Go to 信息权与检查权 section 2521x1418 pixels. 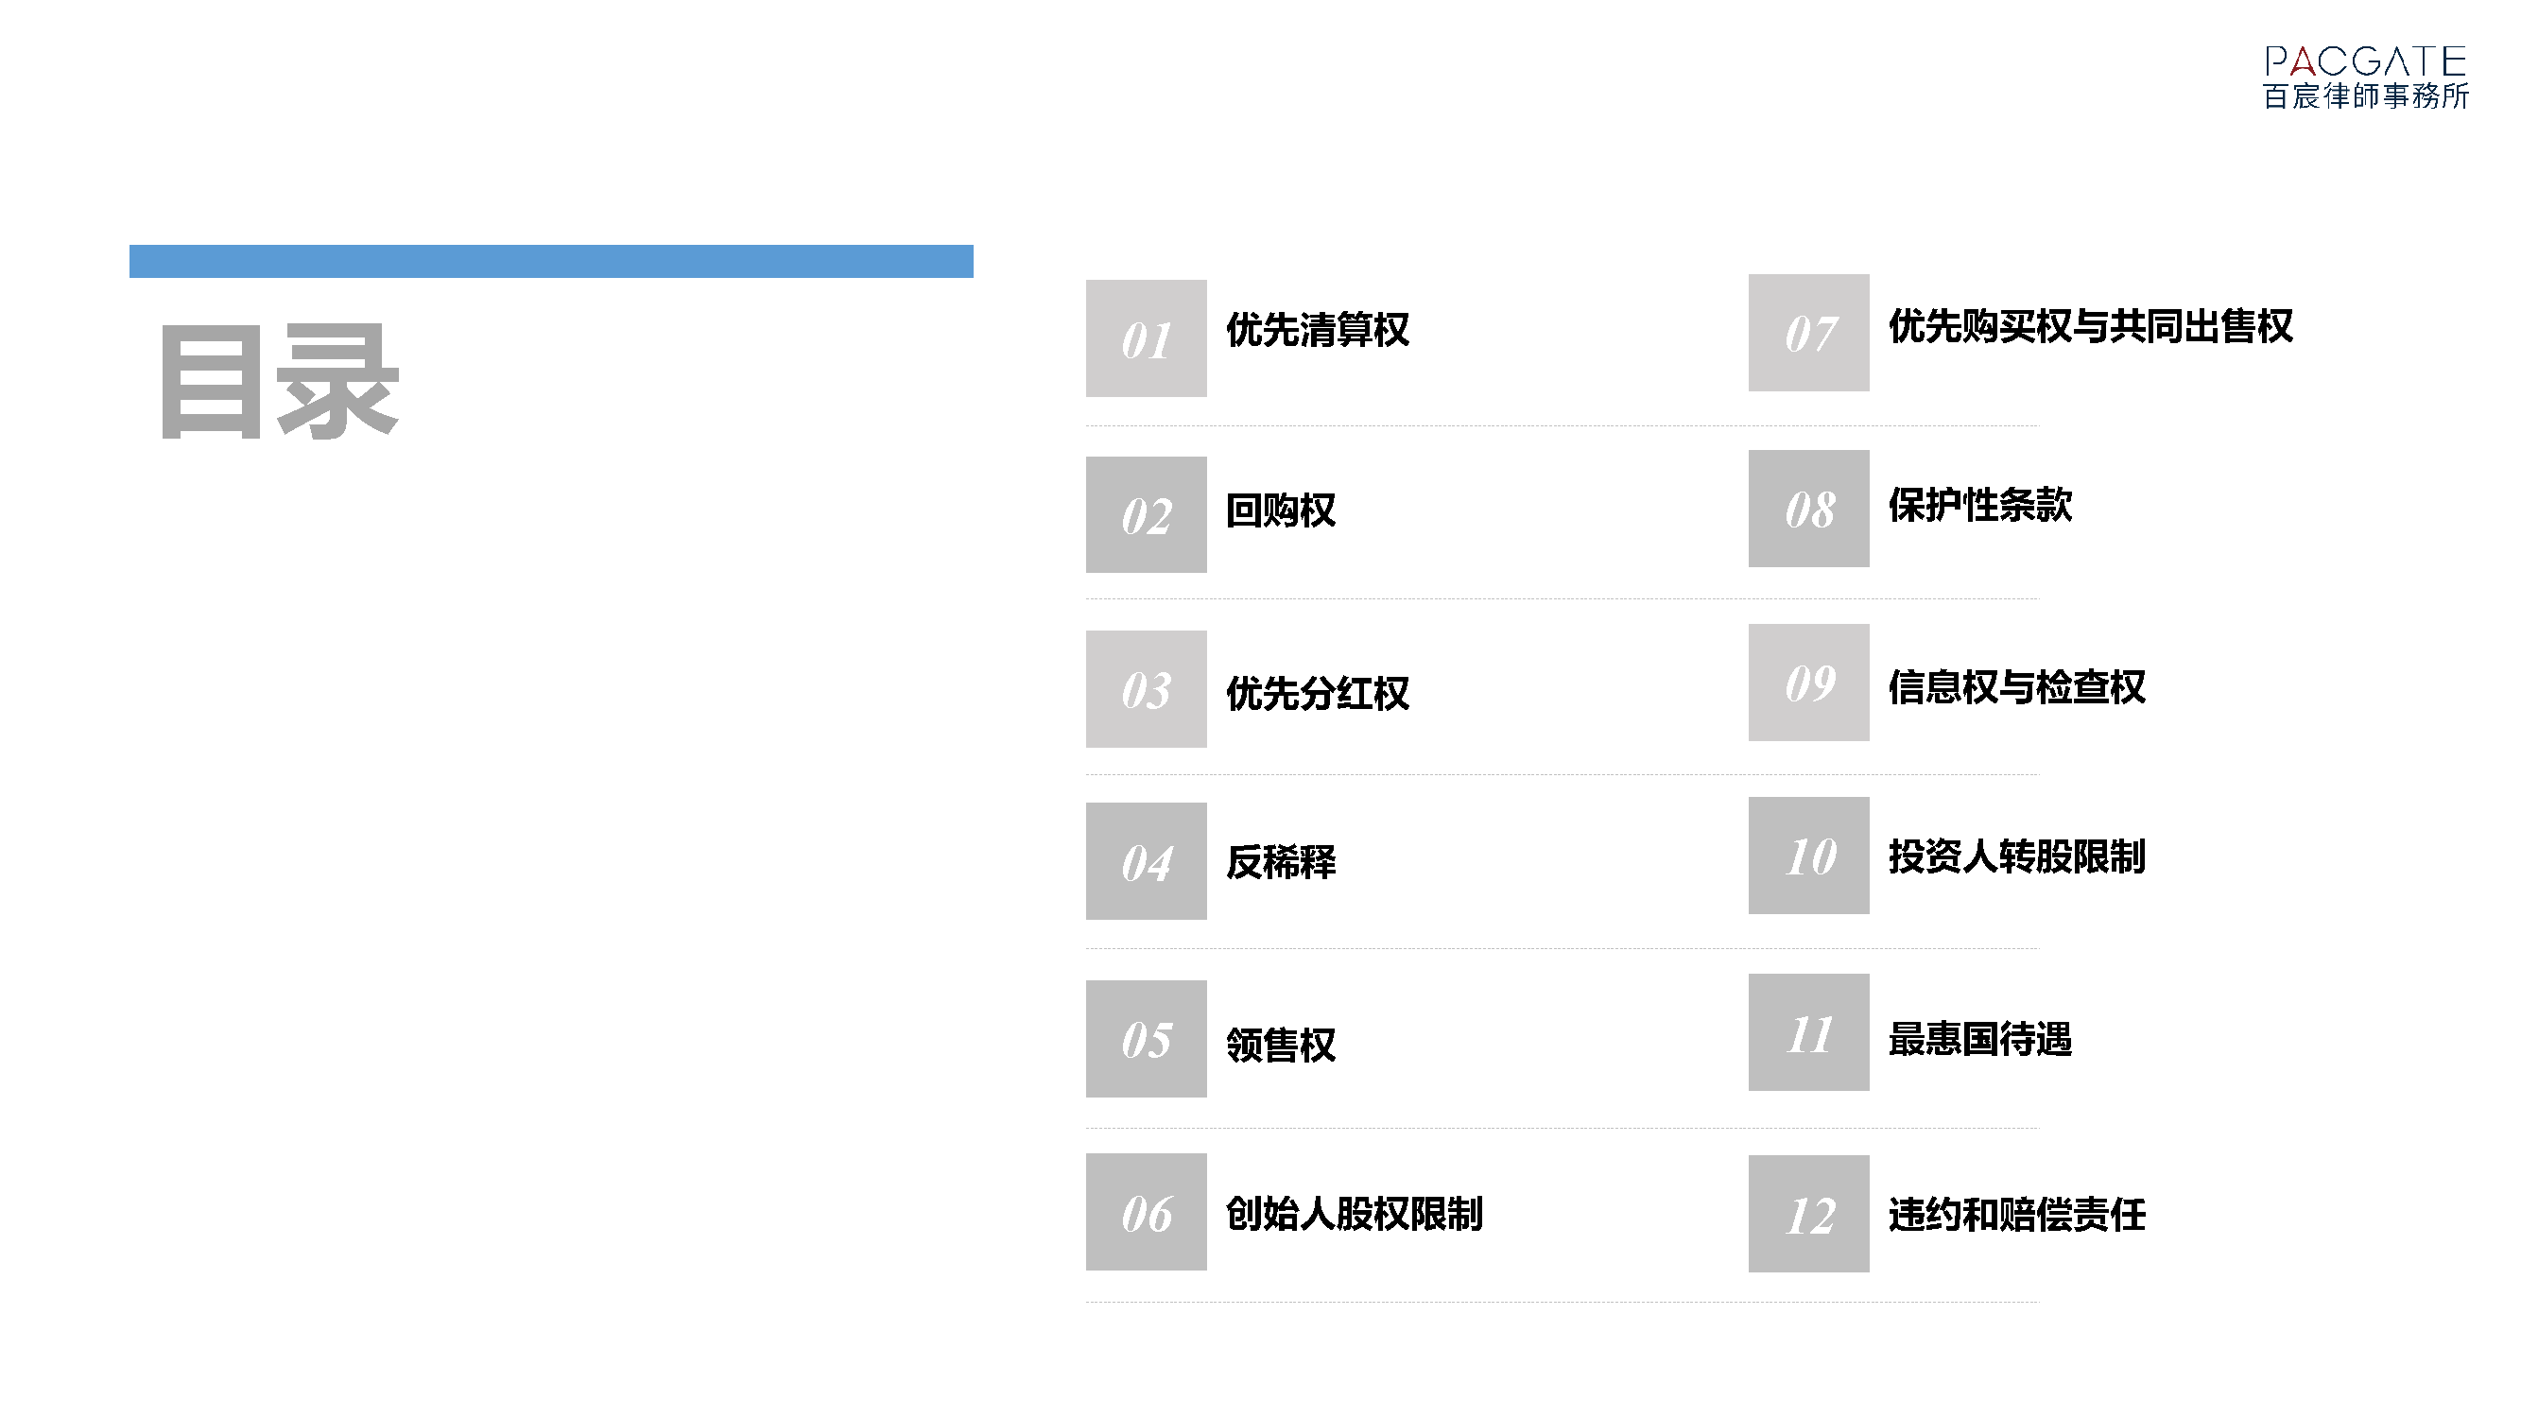2016,687
